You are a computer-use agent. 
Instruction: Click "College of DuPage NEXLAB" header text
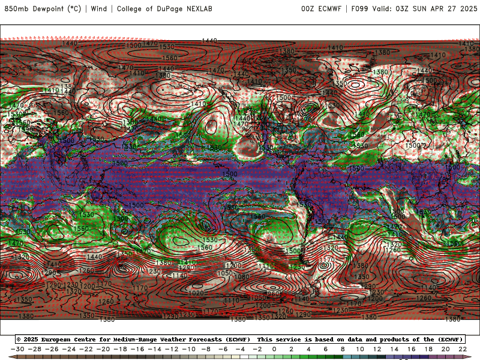(164, 8)
